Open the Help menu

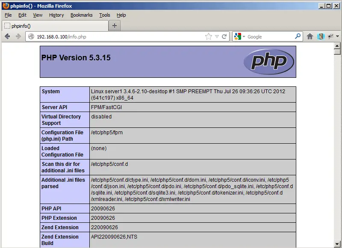click(121, 15)
